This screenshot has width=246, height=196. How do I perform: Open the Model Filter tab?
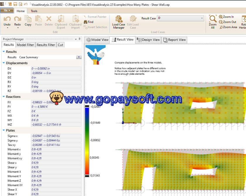(x=25, y=45)
